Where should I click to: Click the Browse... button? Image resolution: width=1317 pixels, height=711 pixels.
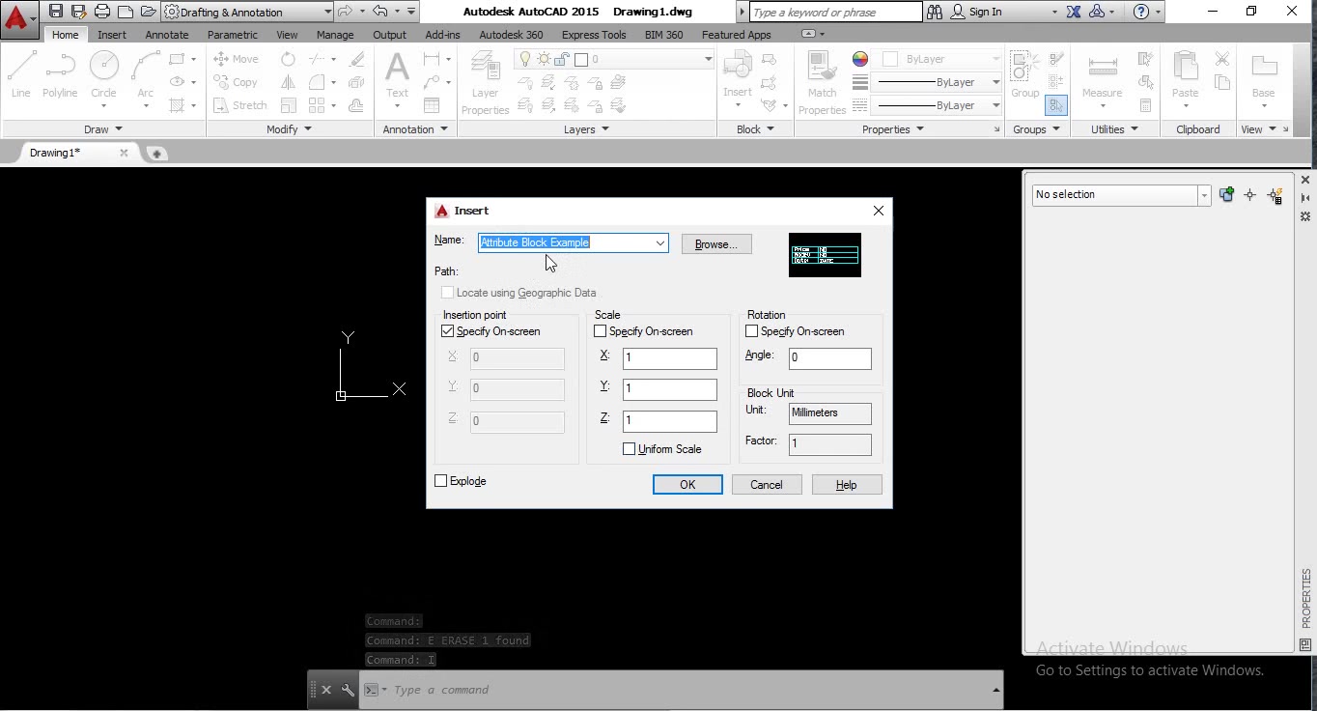pyautogui.click(x=716, y=244)
